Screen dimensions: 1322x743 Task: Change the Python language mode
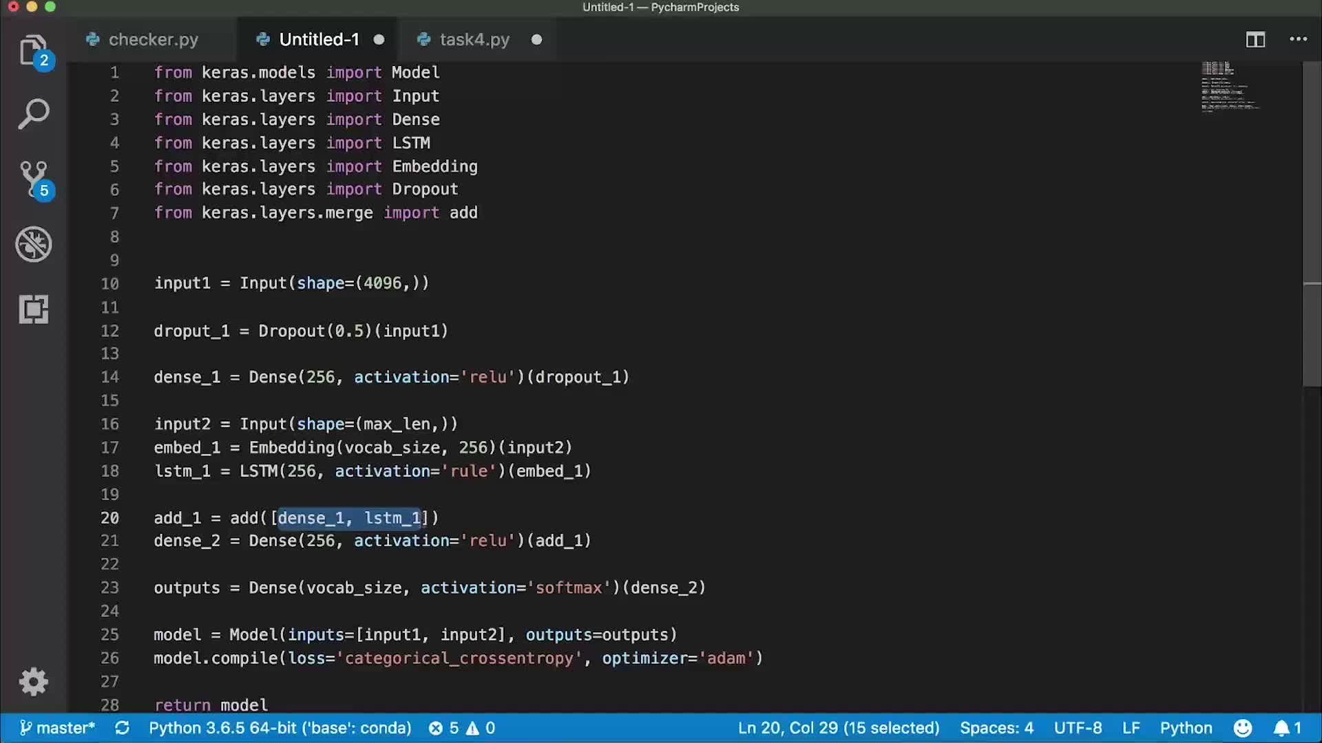pyautogui.click(x=1186, y=728)
